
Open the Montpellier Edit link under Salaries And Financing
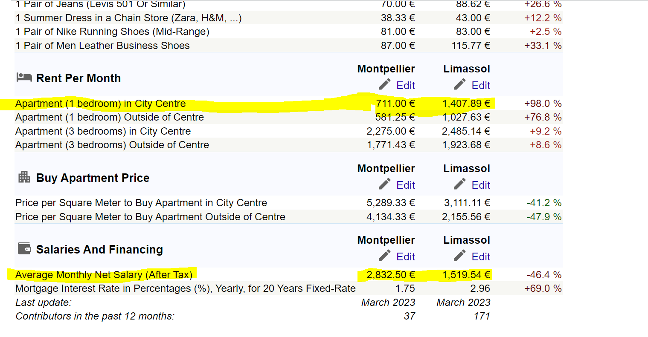[x=405, y=257]
